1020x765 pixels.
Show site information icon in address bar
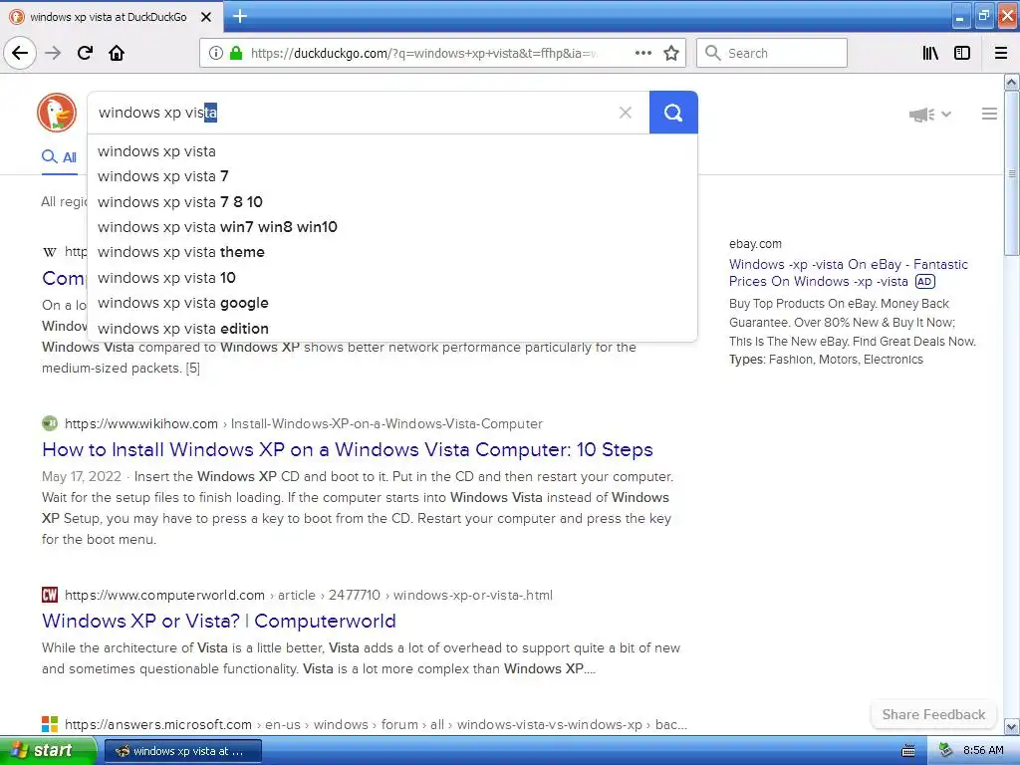[215, 54]
